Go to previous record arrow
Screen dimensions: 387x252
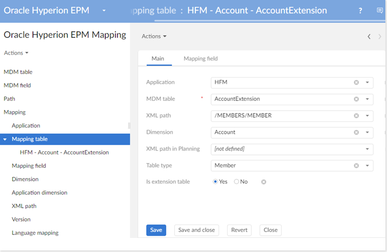[369, 37]
